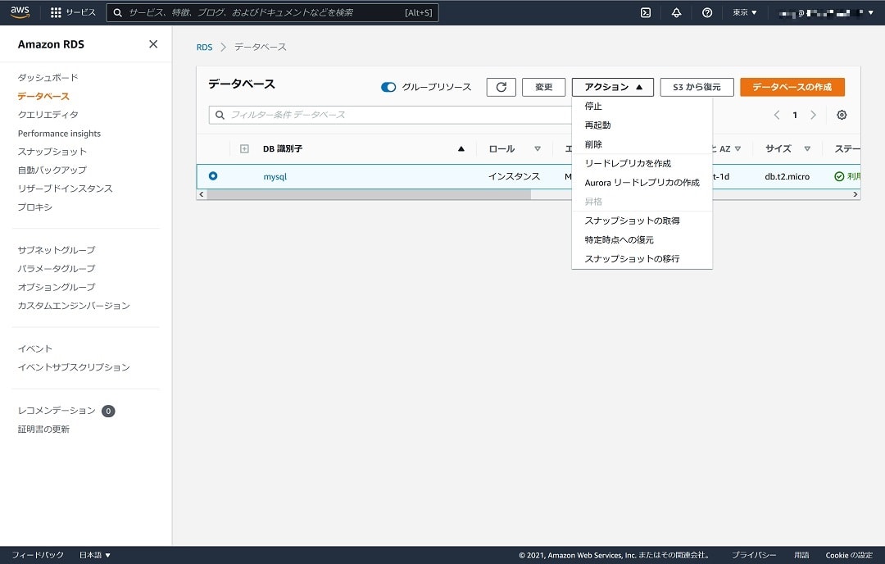The width and height of the screenshot is (885, 564).
Task: Click the RDS breadcrumb link
Action: (204, 47)
